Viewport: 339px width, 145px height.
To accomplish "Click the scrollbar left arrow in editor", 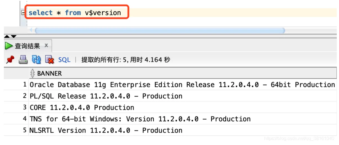I will (x=30, y=30).
